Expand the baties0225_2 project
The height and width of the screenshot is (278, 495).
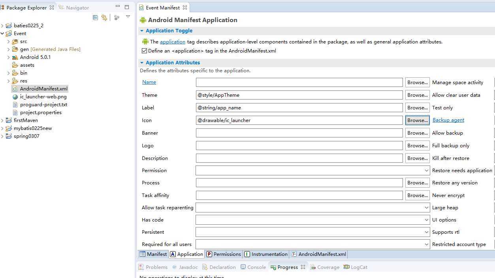click(2, 26)
